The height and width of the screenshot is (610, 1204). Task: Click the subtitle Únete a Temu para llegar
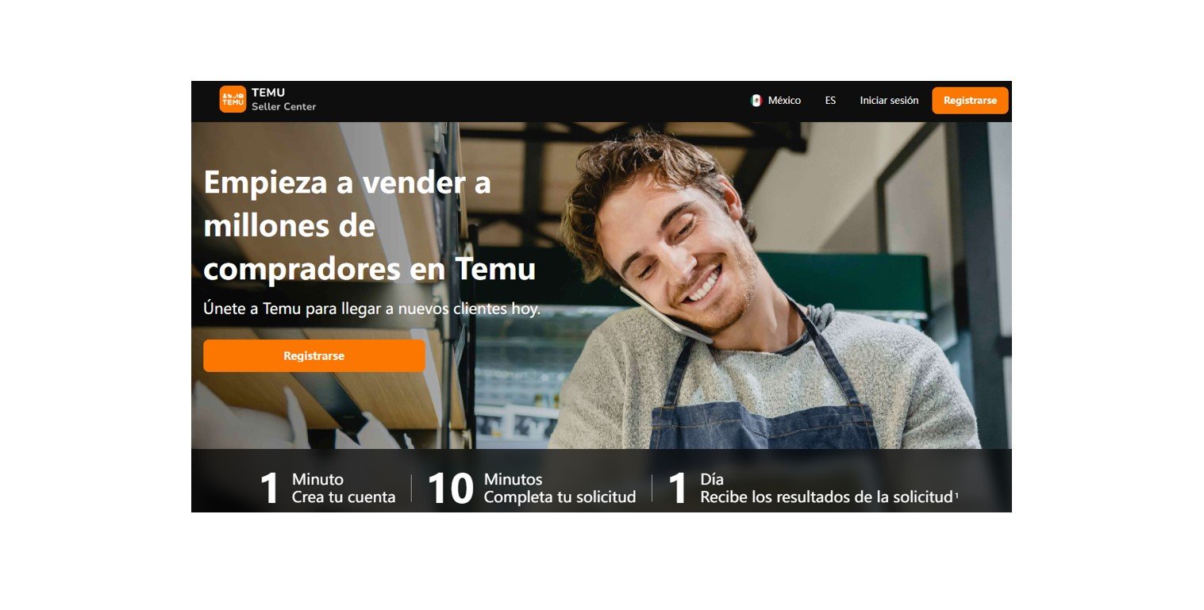point(371,309)
